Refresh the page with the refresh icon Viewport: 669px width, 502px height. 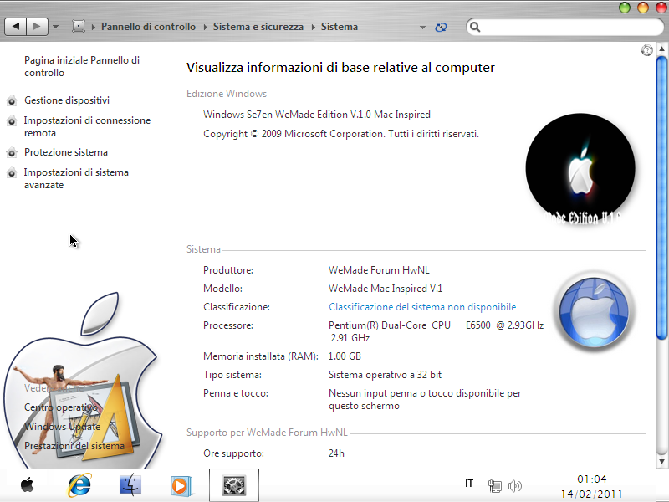pyautogui.click(x=441, y=27)
